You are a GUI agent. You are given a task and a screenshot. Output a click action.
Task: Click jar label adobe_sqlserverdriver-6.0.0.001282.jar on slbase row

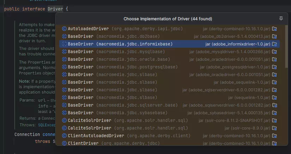(x=226, y=90)
